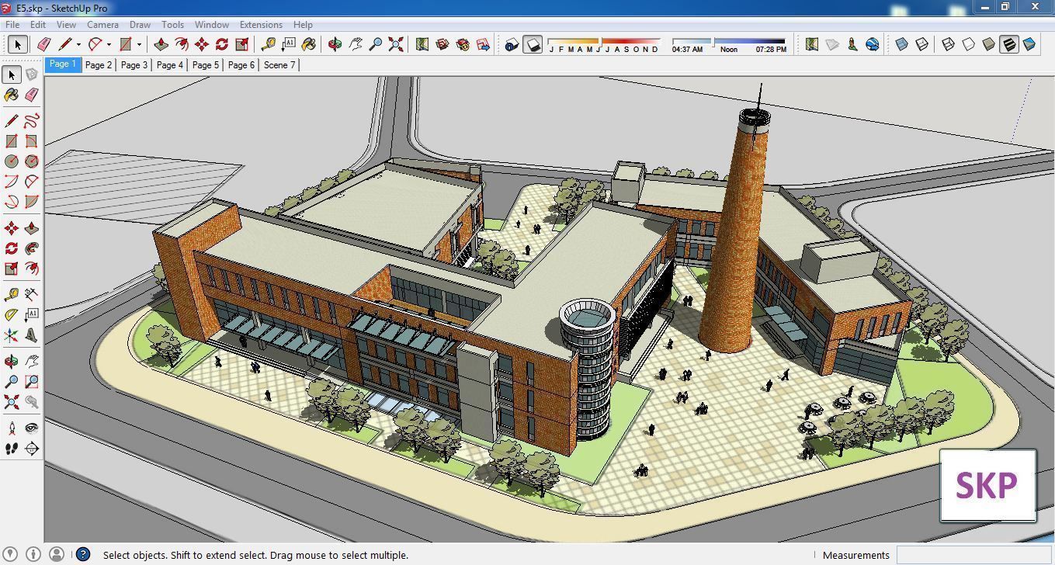This screenshot has width=1055, height=565.
Task: Select the Freehand tool in left toolbar
Action: [x=31, y=121]
